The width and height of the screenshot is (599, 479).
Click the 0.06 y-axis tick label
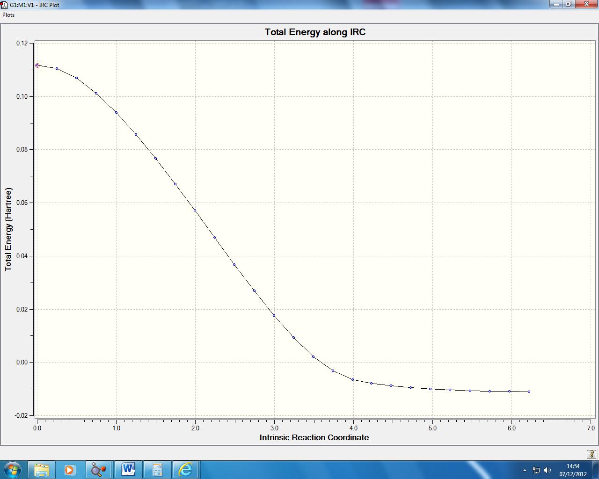(x=22, y=203)
